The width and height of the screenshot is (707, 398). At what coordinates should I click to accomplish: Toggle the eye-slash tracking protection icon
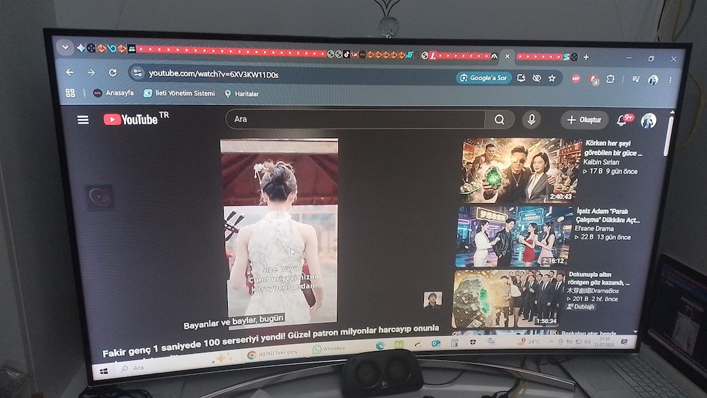click(x=536, y=78)
